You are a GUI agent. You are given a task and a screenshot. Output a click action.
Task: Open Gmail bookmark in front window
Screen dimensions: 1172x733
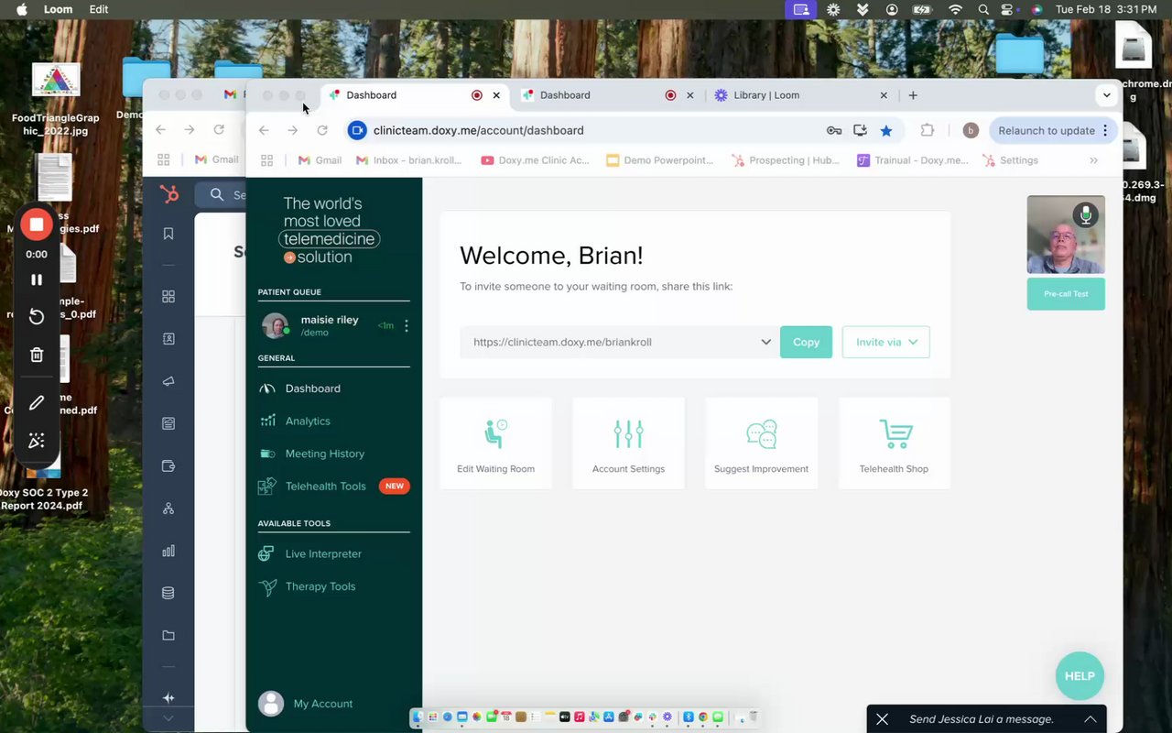[320, 160]
